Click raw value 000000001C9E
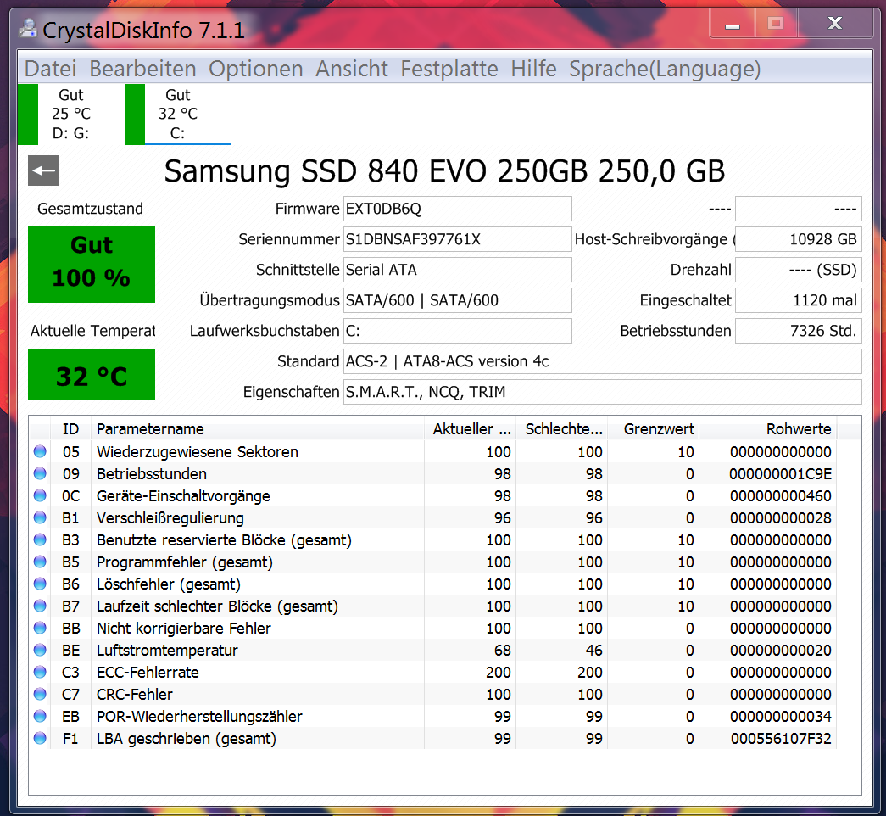The image size is (886, 816). (x=780, y=474)
